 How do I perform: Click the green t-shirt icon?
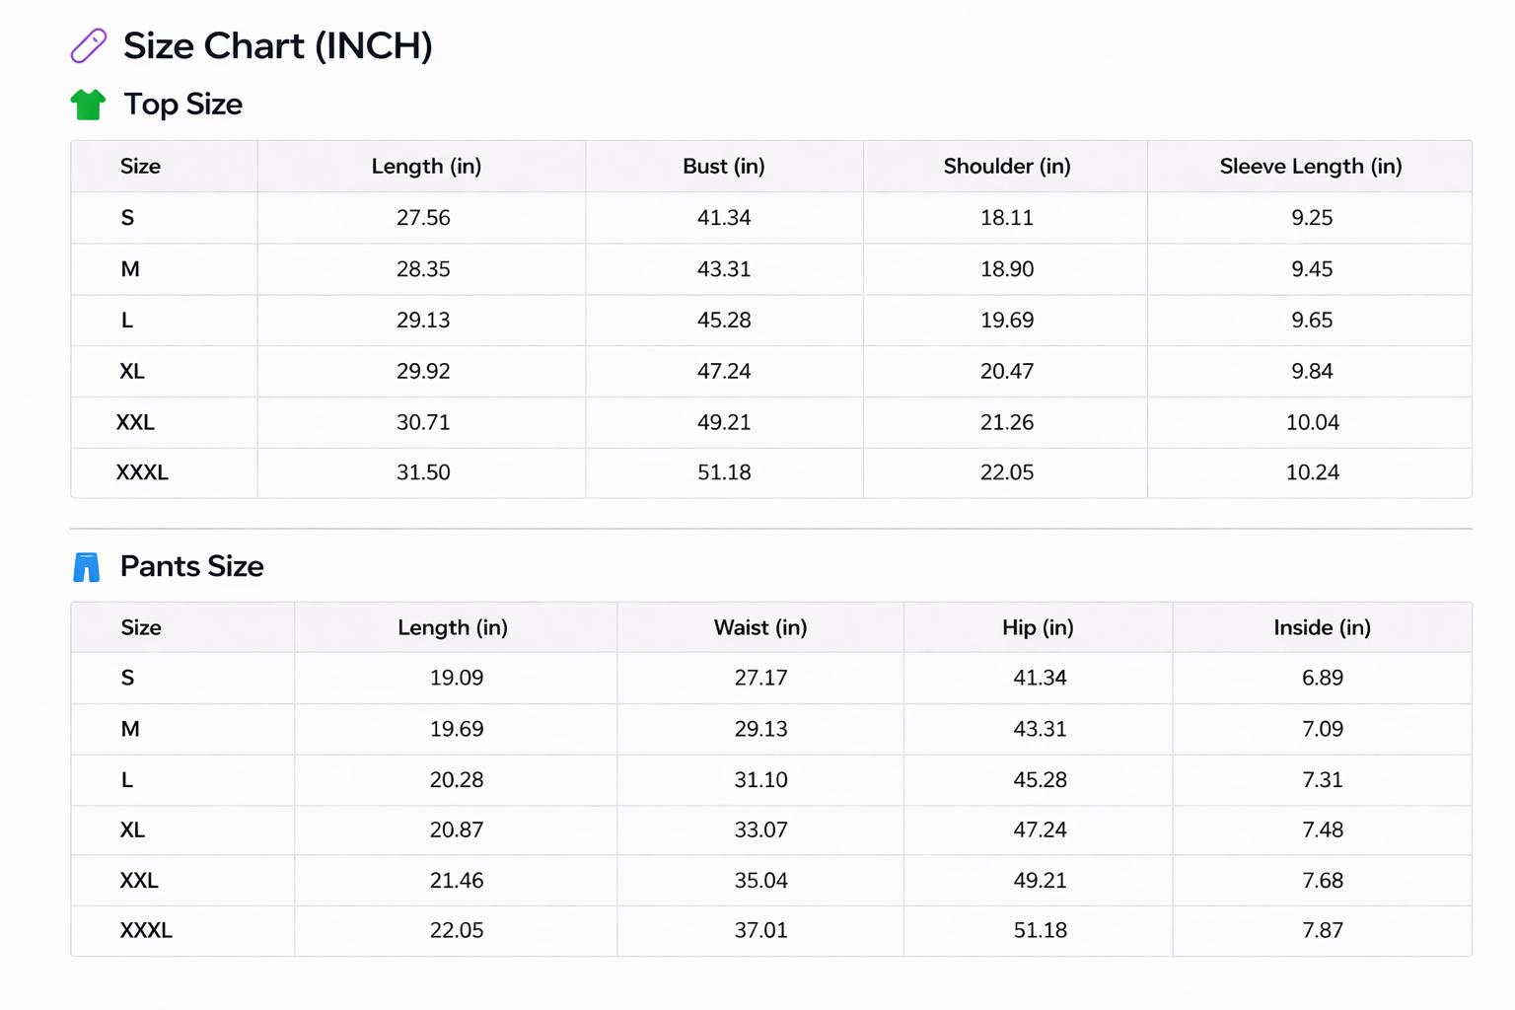point(88,105)
